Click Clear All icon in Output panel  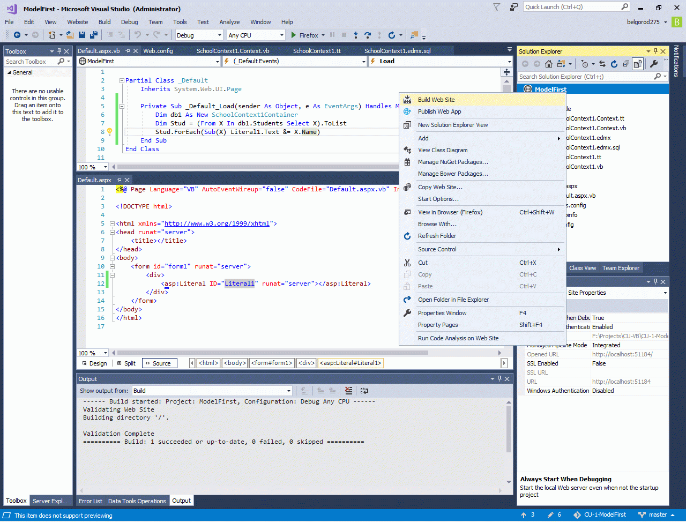(x=349, y=391)
